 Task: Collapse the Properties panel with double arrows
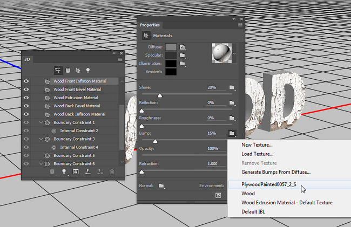tap(234, 19)
